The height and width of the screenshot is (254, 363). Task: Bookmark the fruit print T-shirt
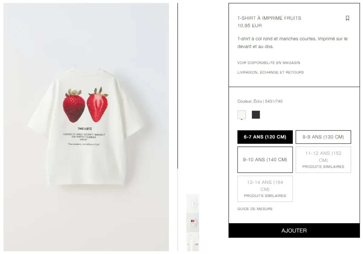347,18
